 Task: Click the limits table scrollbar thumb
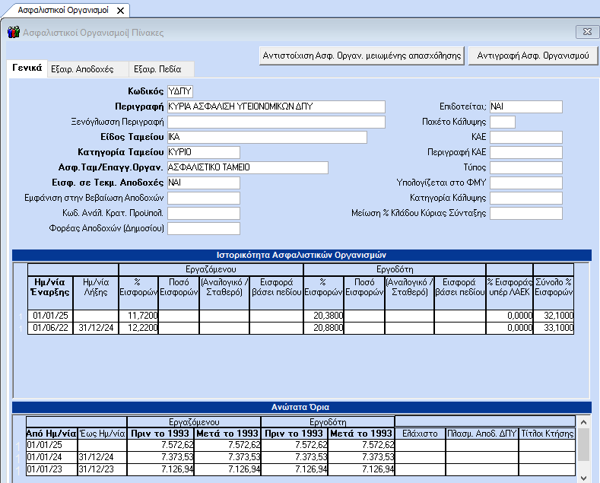(583, 445)
